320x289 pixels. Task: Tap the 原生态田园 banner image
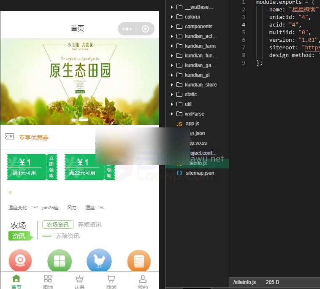coord(80,81)
